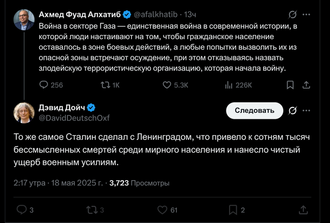Open more options menu on top post
The width and height of the screenshot is (330, 223).
point(306,15)
